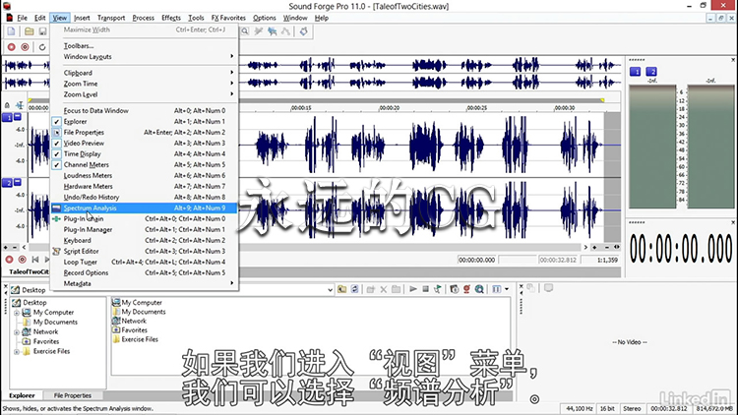The height and width of the screenshot is (415, 738).
Task: Switch to the File Properties tab
Action: [x=72, y=395]
